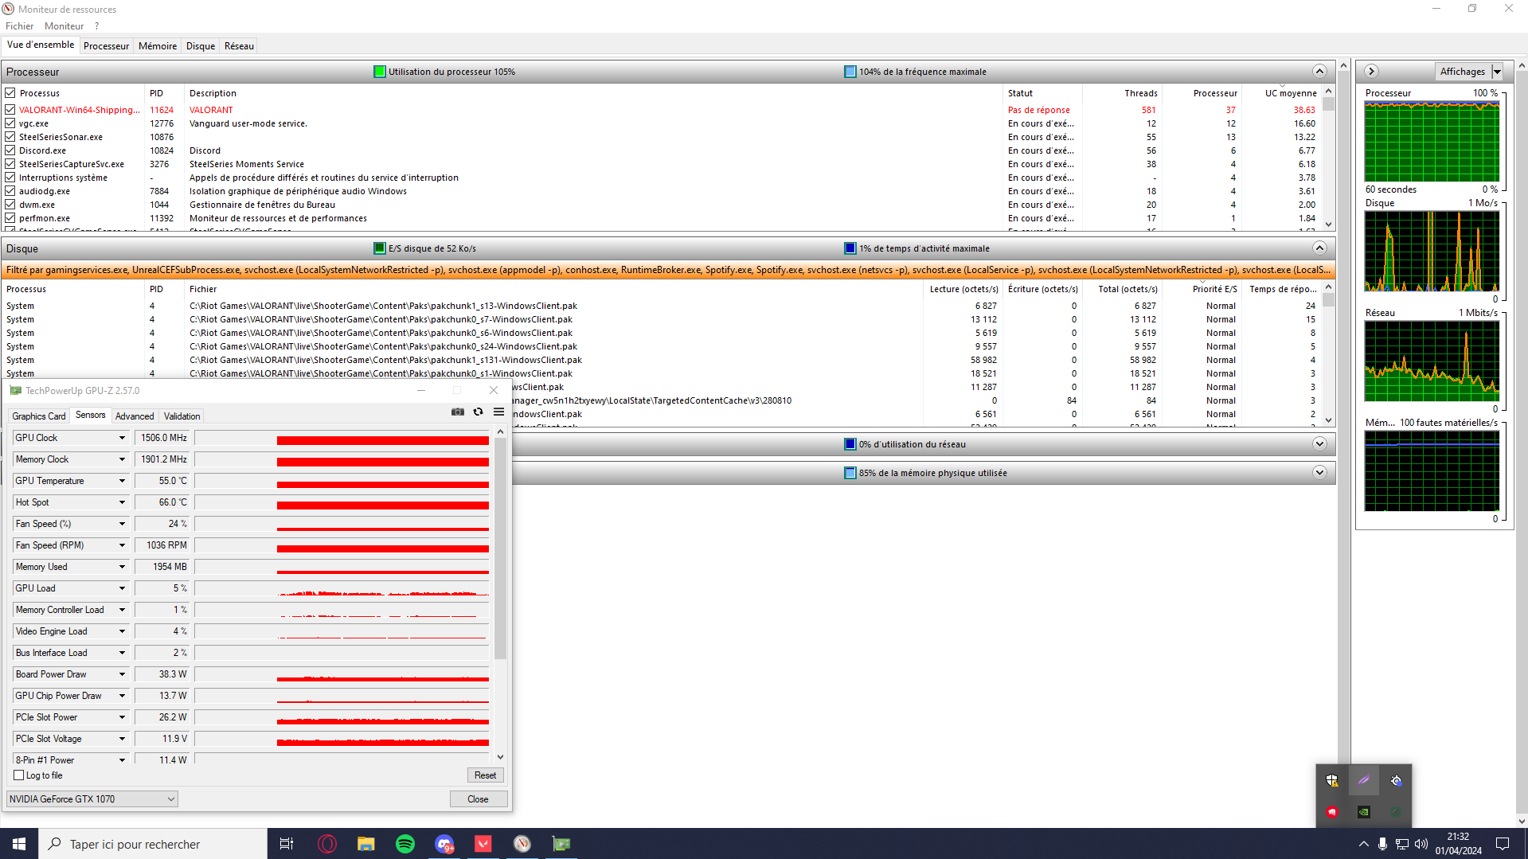
Task: Click the GPU-Z refresh sensors icon
Action: [x=478, y=412]
